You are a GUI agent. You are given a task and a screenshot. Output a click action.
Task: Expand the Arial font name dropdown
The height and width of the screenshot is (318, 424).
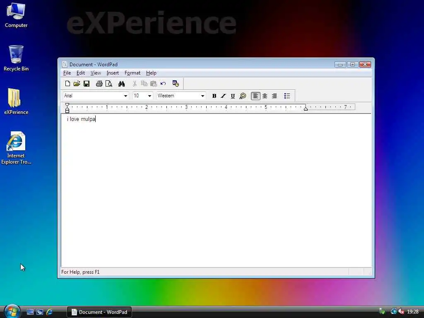(x=125, y=96)
